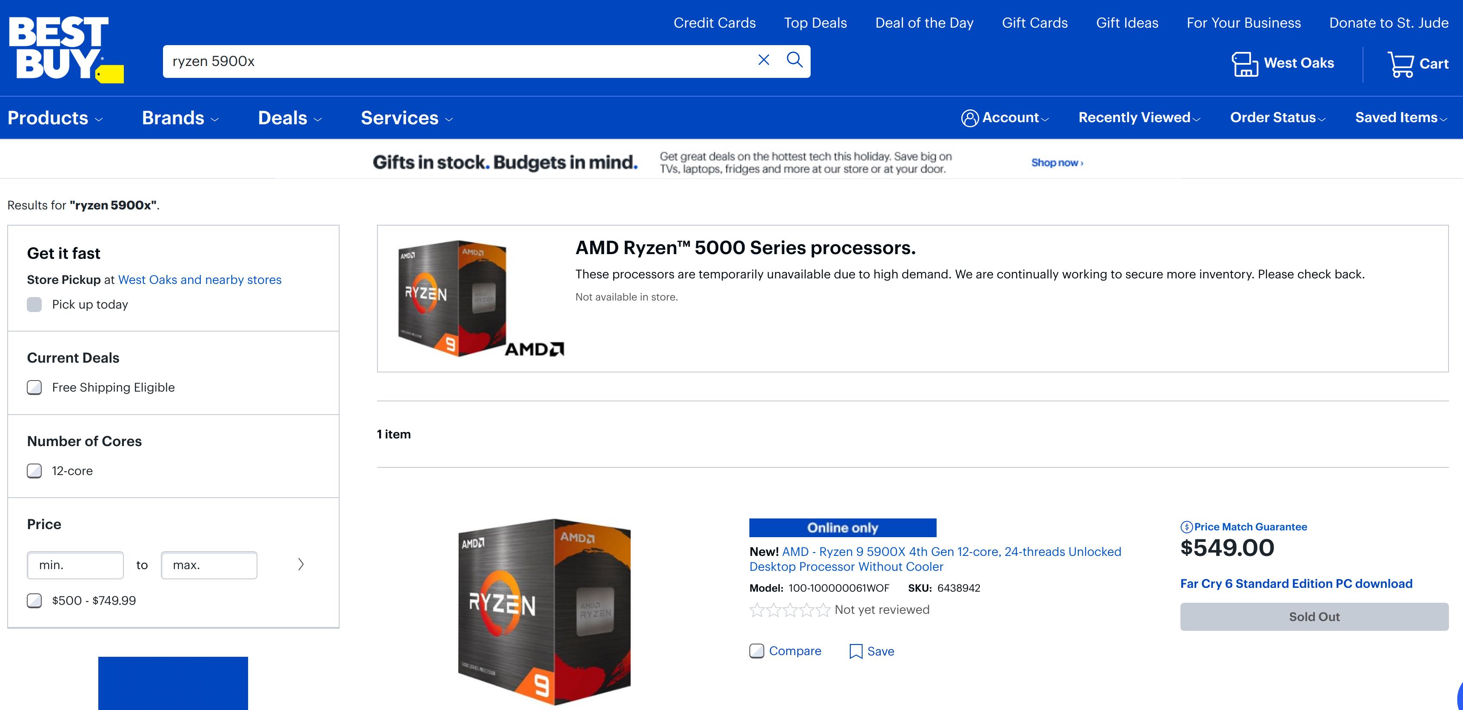
Task: Click the Price Match Guarantee link
Action: tap(1250, 527)
